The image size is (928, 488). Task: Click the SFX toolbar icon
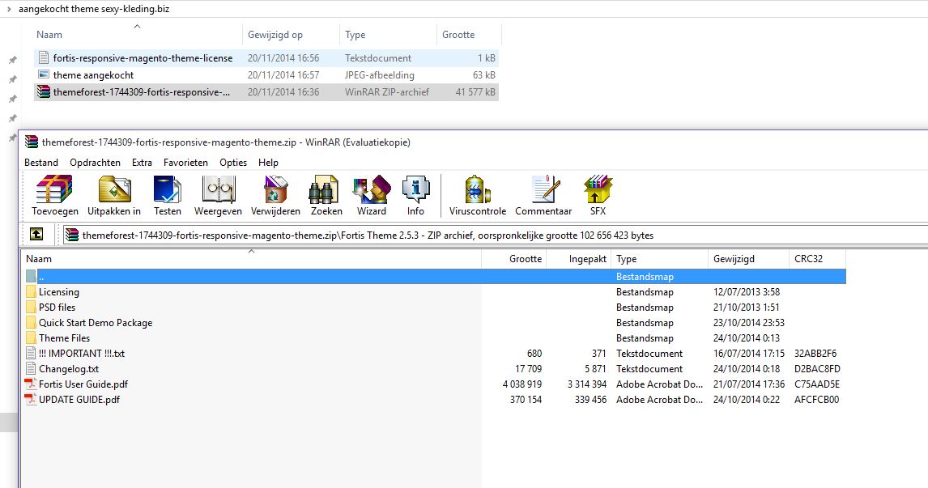[598, 189]
